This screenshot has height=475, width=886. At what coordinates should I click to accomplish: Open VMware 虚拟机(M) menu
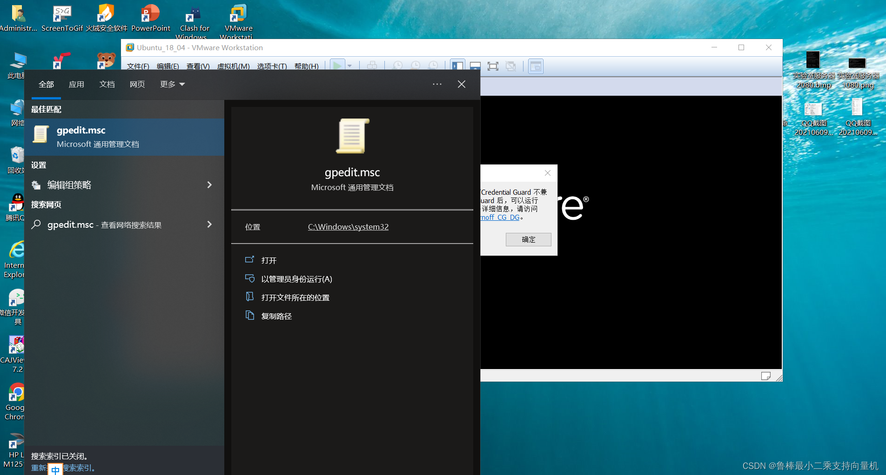[233, 66]
